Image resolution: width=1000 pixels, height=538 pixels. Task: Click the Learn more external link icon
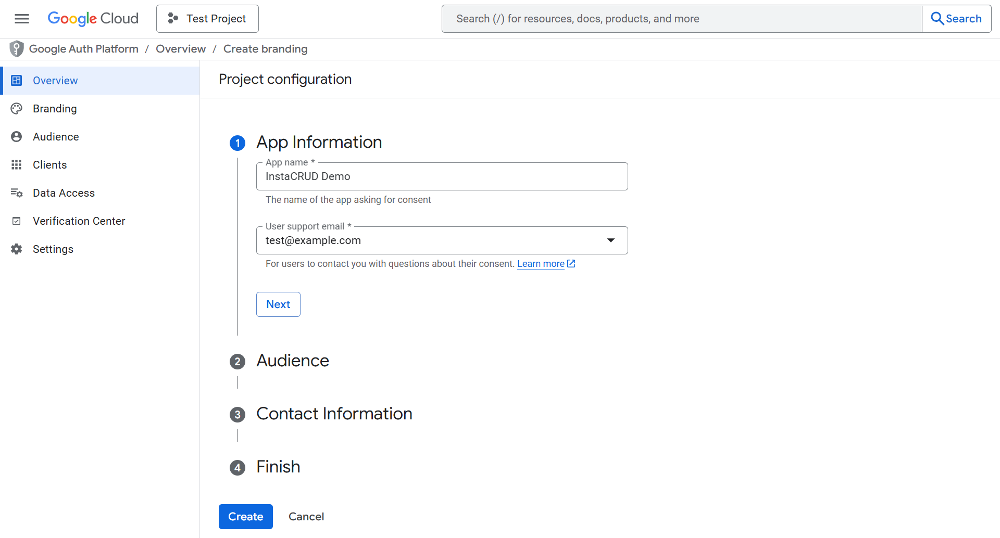571,264
